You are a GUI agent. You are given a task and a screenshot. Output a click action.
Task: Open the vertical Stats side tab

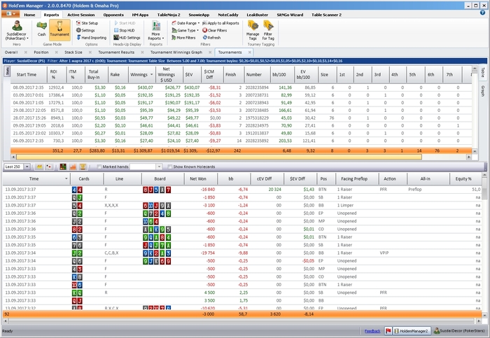7,71
